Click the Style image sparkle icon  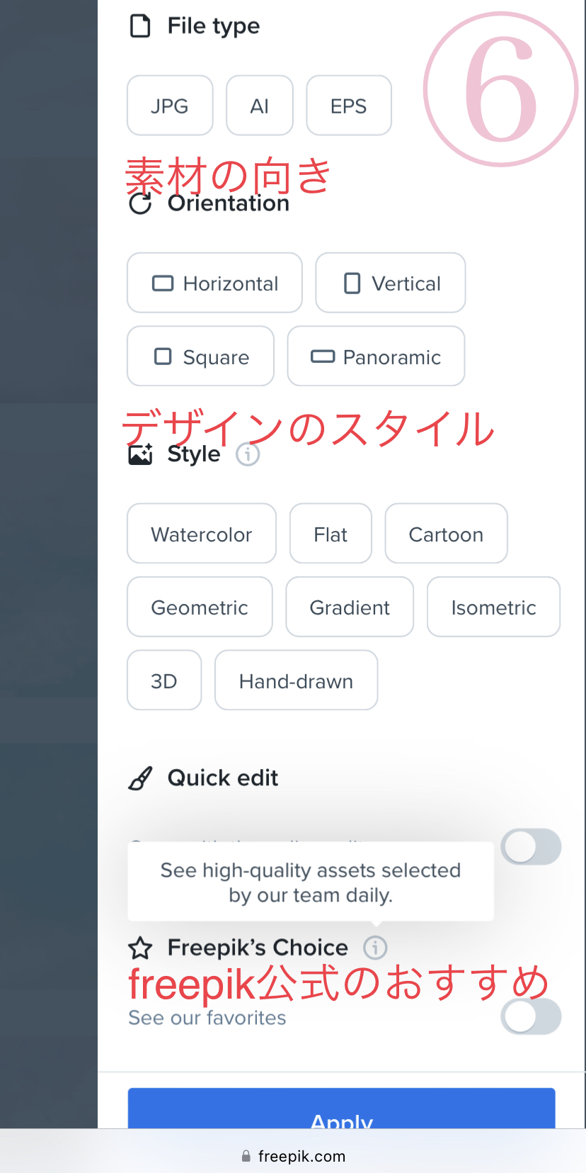pyautogui.click(x=140, y=454)
